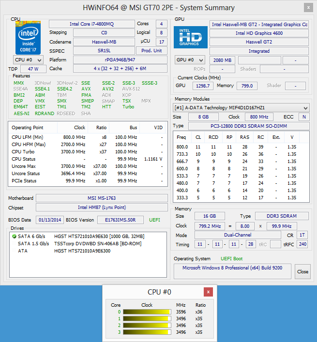Click the 47 W TDP field
Viewport: 317px width, 342px height.
(x=33, y=69)
